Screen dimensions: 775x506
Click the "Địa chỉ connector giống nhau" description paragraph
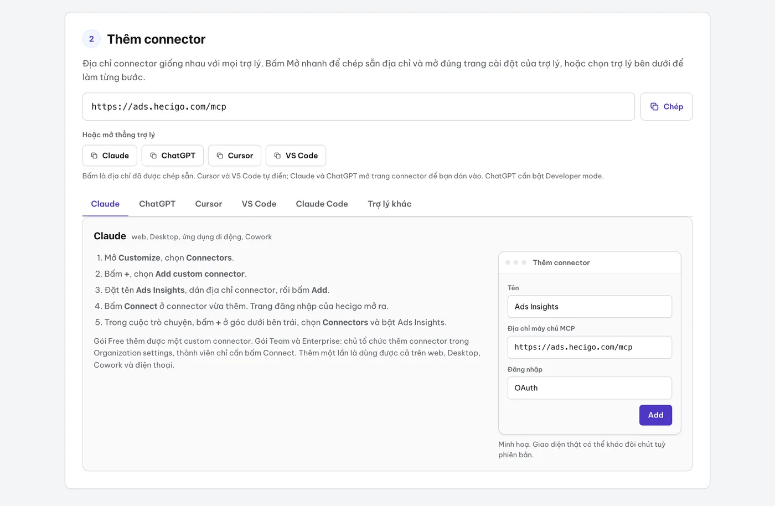[x=383, y=70]
